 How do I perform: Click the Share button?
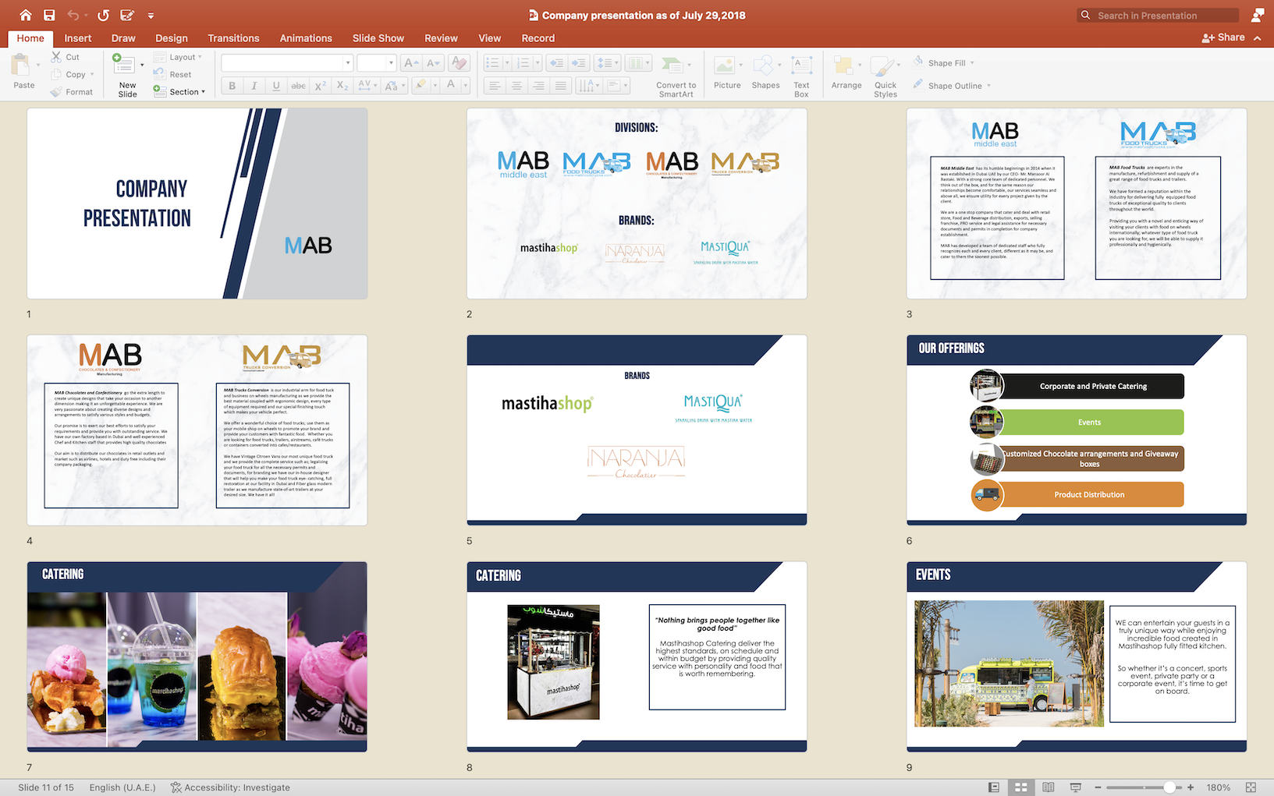(x=1223, y=37)
